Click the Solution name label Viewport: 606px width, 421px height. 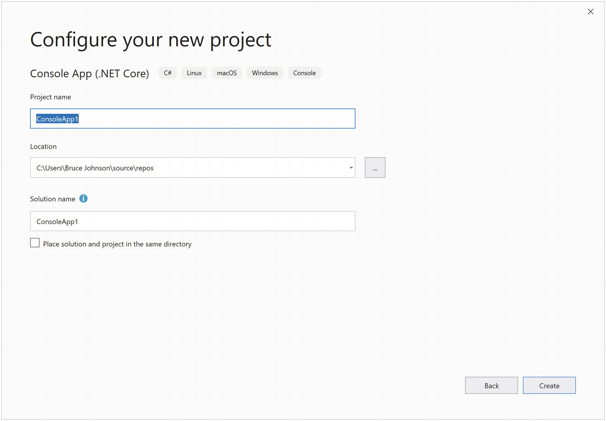(x=52, y=199)
